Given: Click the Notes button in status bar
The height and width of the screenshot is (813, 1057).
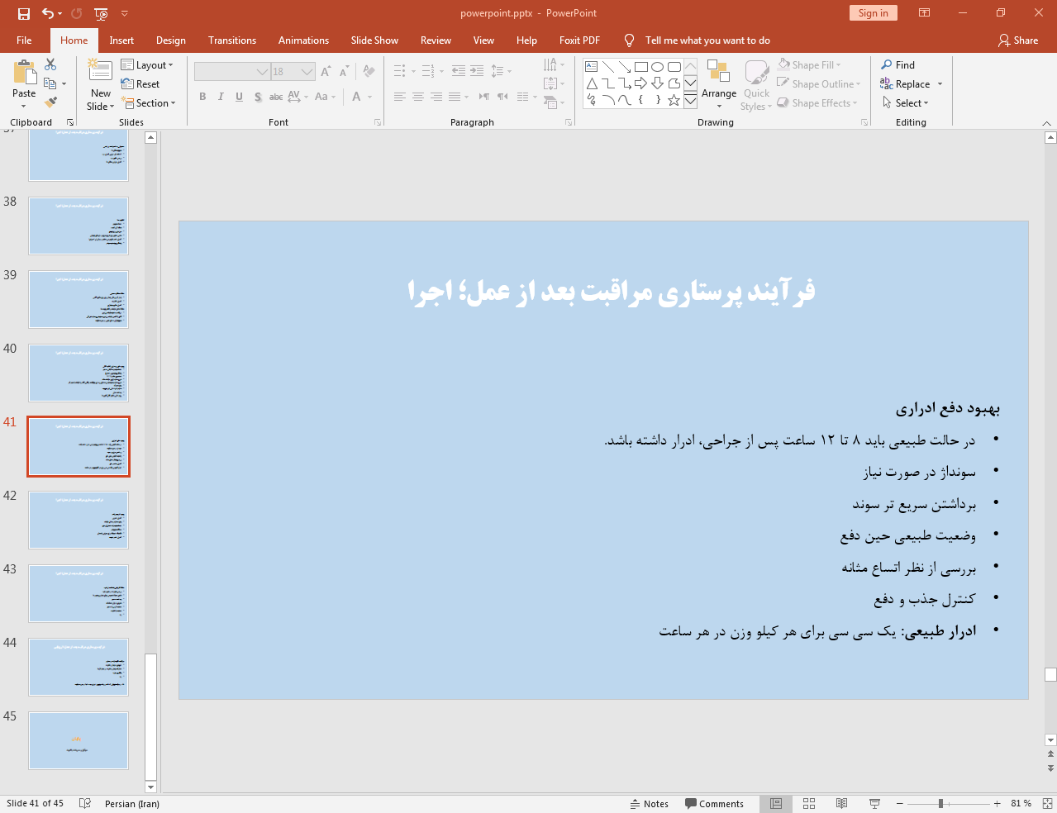Looking at the screenshot, I should pos(650,803).
